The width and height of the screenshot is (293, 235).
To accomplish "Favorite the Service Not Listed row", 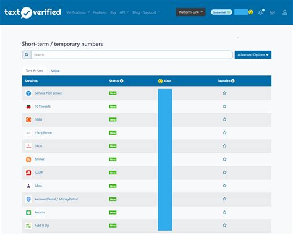I will (224, 93).
